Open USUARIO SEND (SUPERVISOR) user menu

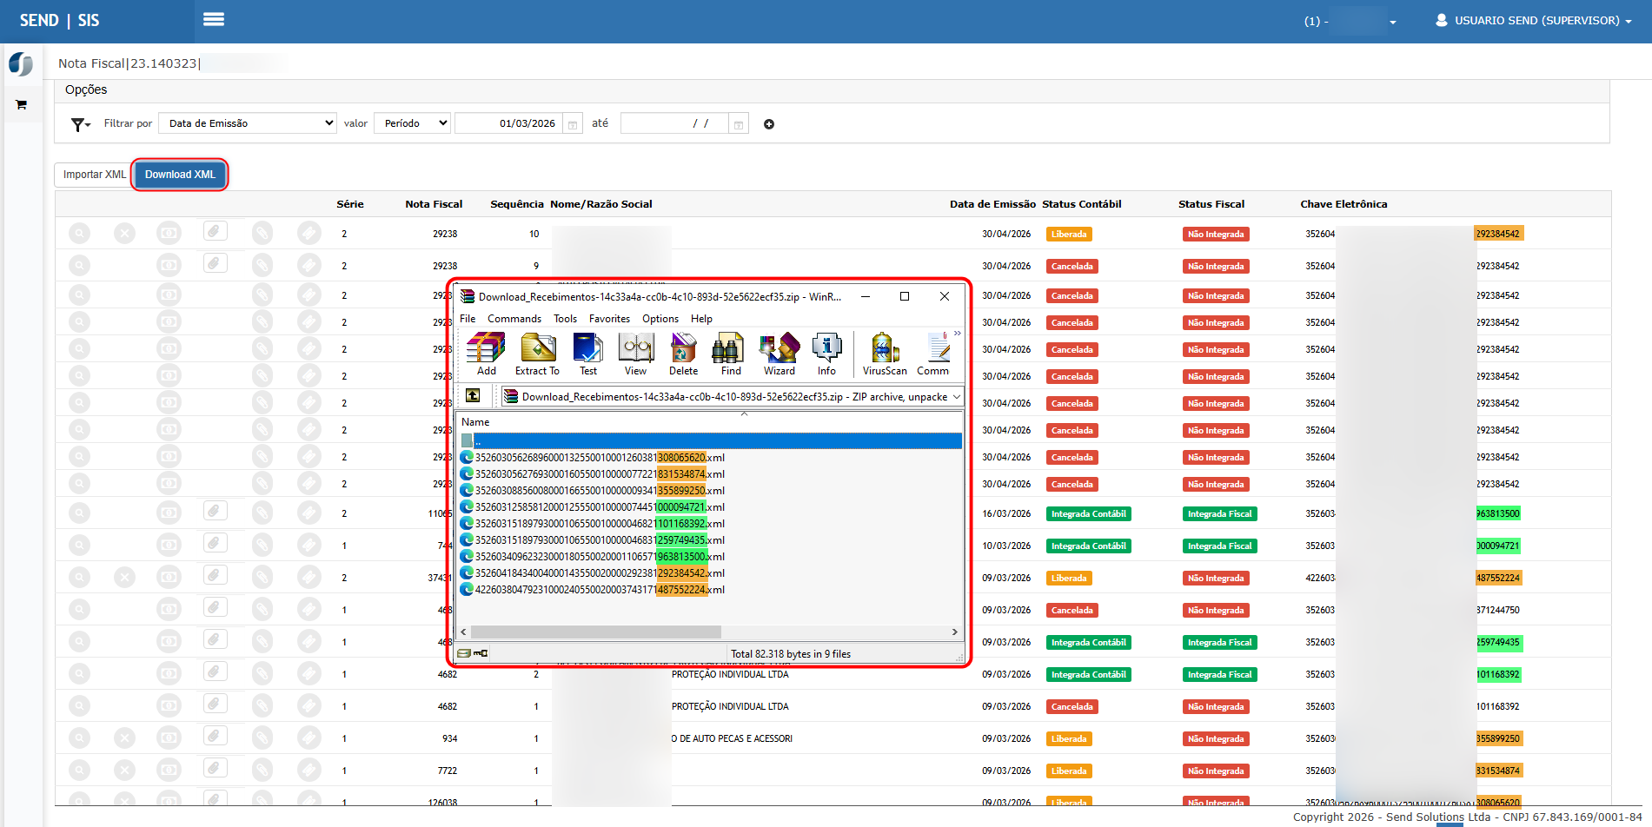coord(1534,20)
